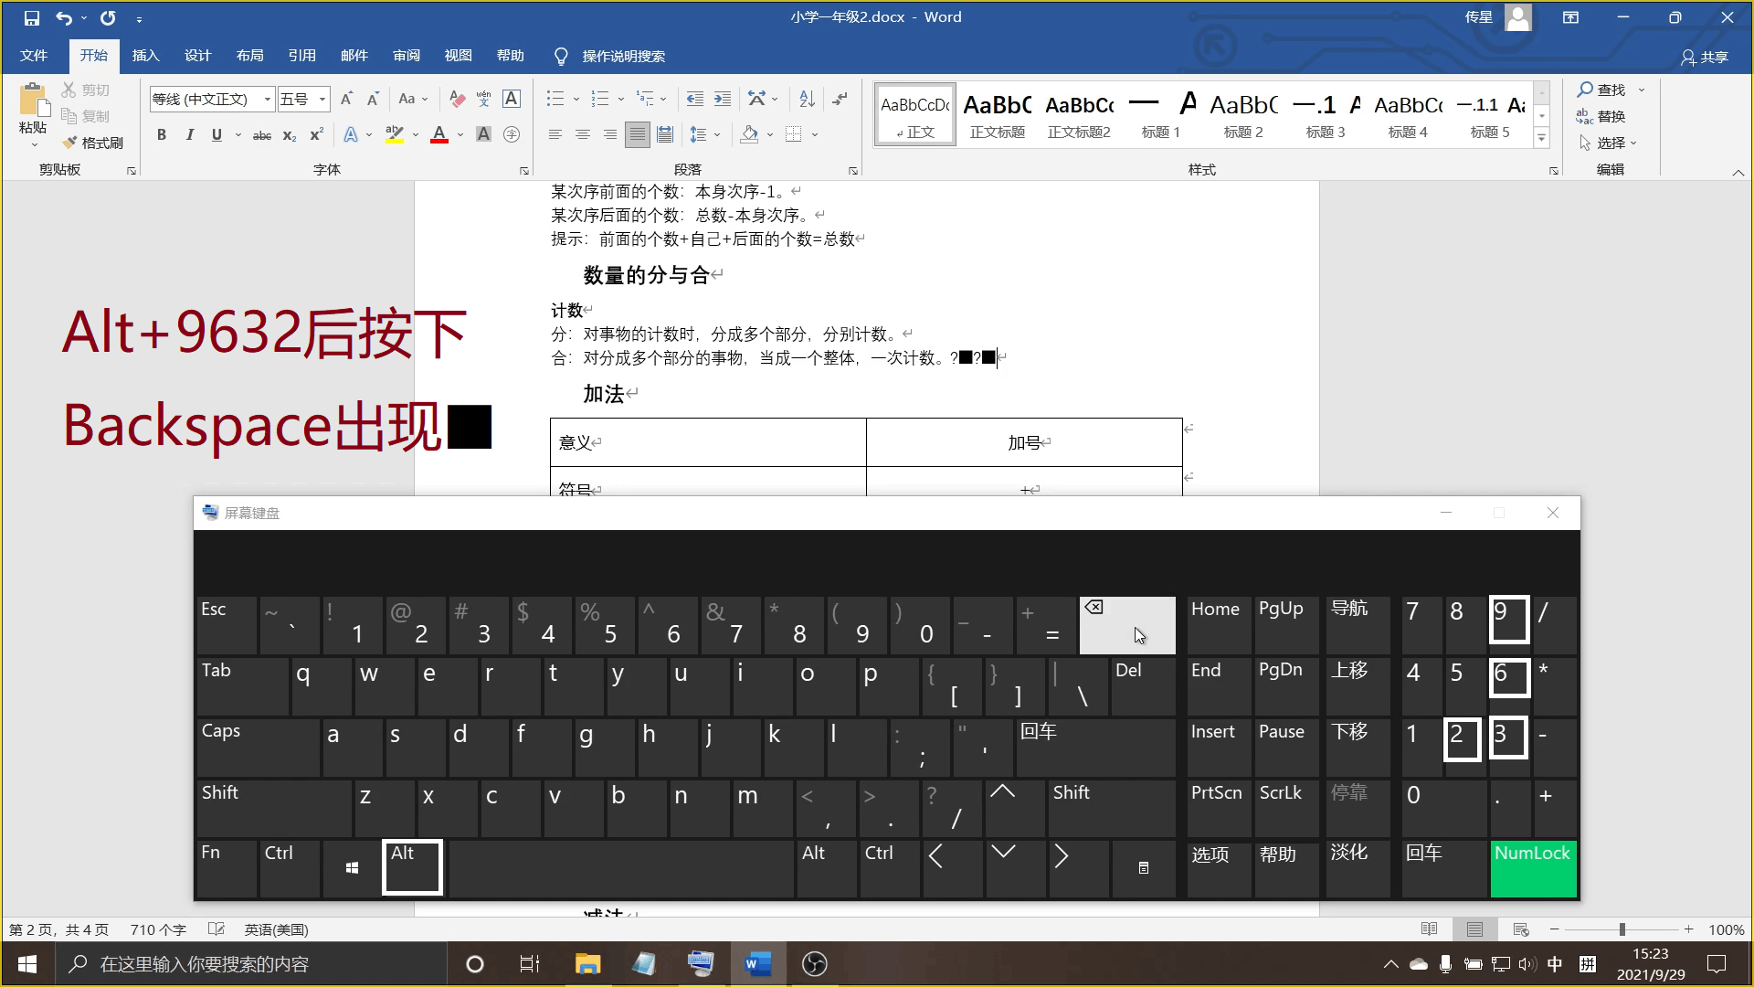Expand the font color dropdown arrow
This screenshot has height=987, width=1754.
(x=460, y=134)
